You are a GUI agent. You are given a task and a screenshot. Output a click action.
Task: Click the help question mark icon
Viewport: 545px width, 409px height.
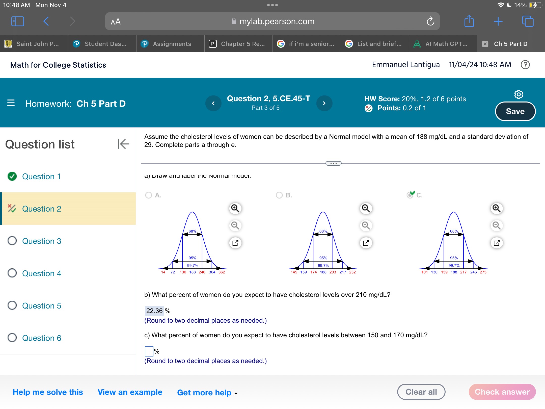(525, 65)
